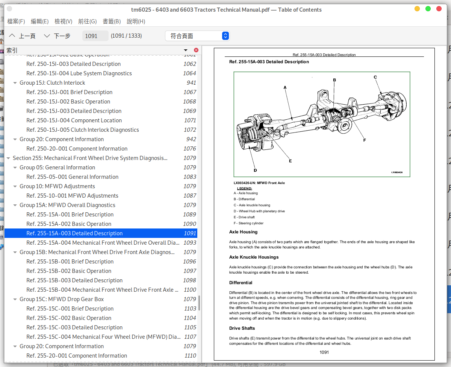Open the 前往(G) menu
The height and width of the screenshot is (367, 451).
[87, 21]
